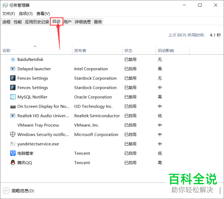Switch to the 性能 tab
224x199 pixels.
point(17,22)
